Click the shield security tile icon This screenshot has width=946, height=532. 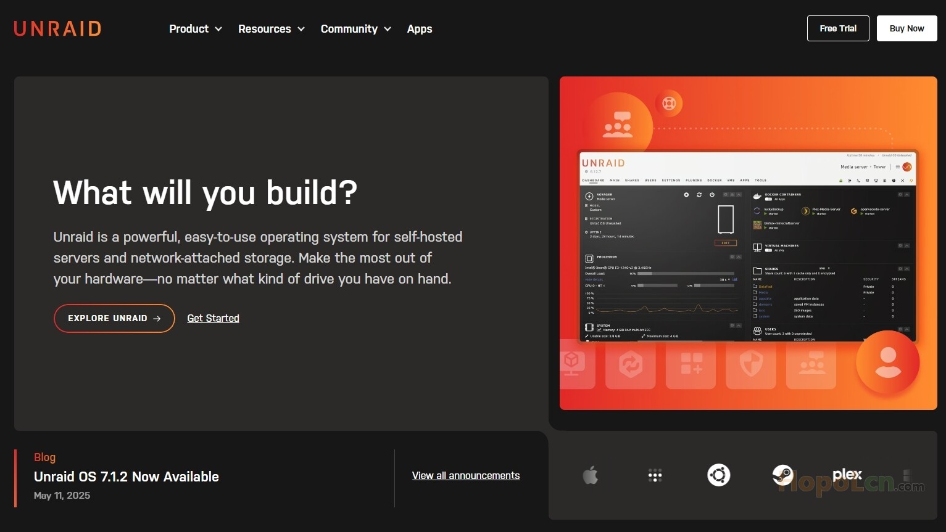tap(750, 364)
